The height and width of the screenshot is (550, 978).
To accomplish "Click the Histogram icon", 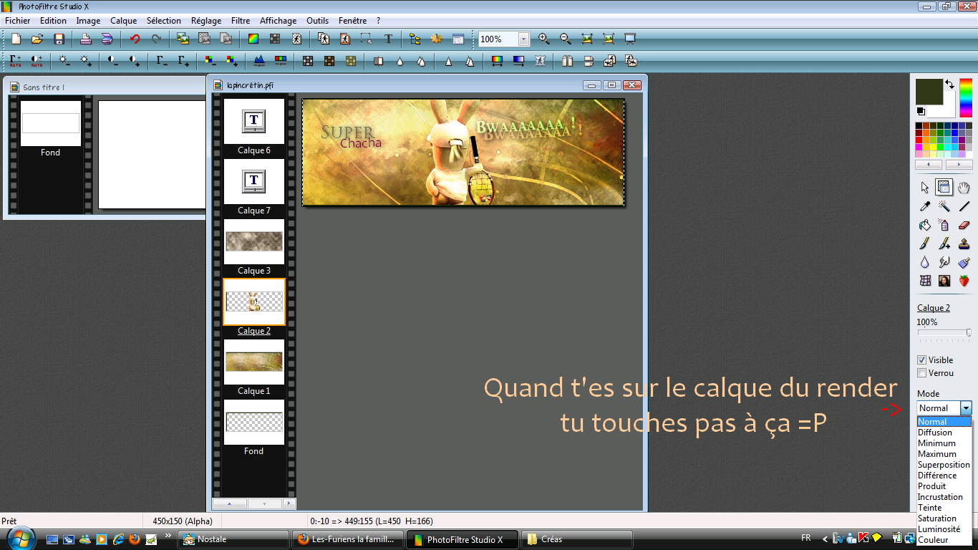I will pos(259,61).
